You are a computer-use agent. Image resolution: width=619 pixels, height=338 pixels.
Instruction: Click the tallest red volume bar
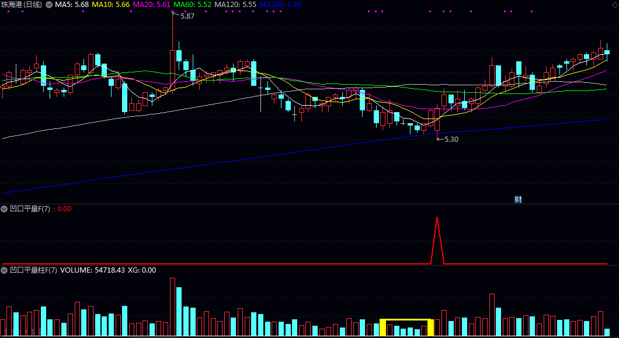coord(172,307)
